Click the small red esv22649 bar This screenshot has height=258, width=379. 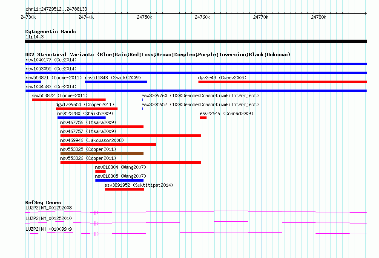coord(203,118)
